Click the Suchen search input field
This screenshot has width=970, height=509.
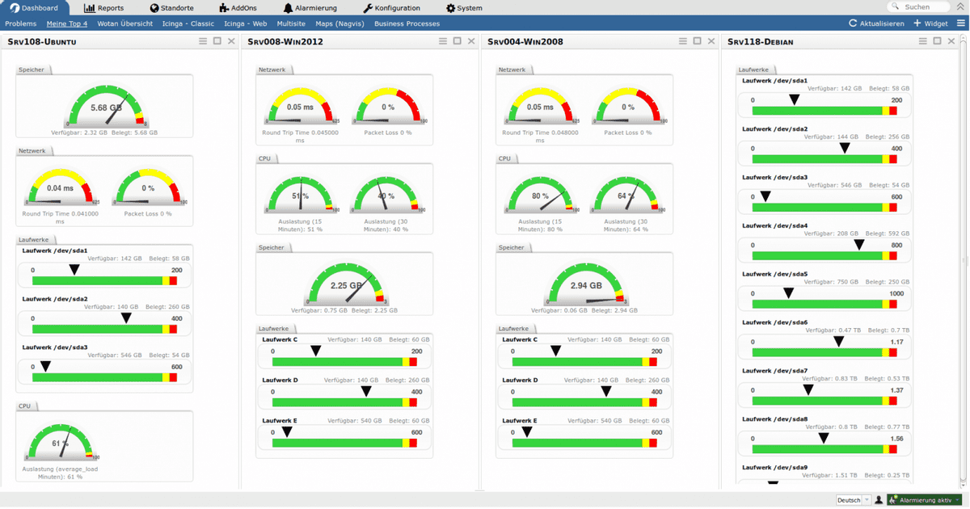(921, 7)
